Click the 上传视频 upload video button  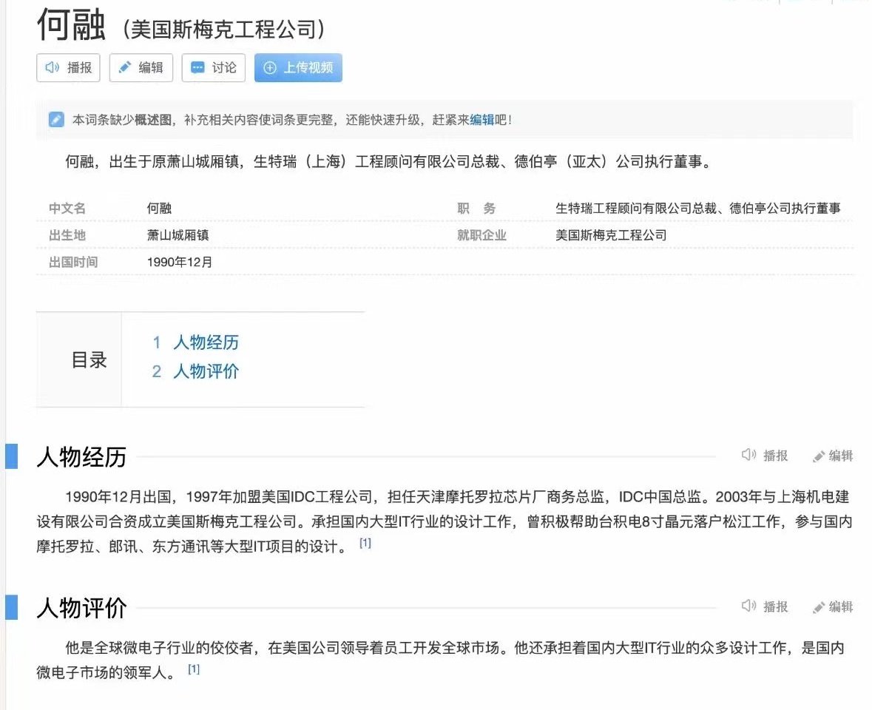[x=298, y=67]
